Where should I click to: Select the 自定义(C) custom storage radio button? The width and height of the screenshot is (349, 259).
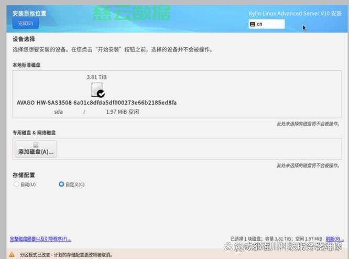(61, 184)
